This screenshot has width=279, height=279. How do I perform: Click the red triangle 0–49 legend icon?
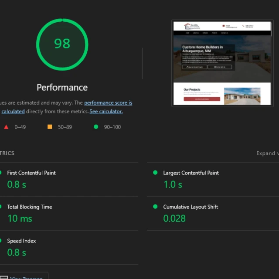point(6,127)
